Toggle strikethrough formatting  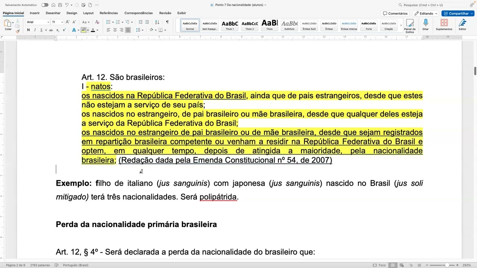click(x=51, y=30)
